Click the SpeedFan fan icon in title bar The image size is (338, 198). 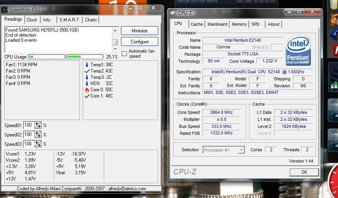pos(4,10)
